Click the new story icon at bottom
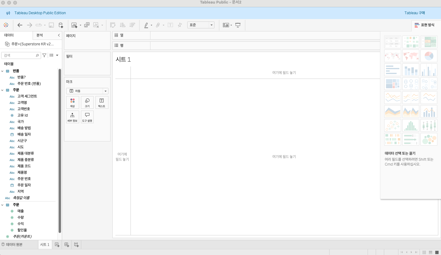The image size is (441, 255). [76, 245]
